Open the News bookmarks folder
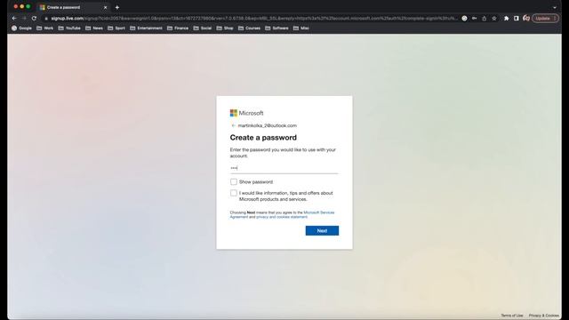The width and height of the screenshot is (569, 320). (94, 28)
